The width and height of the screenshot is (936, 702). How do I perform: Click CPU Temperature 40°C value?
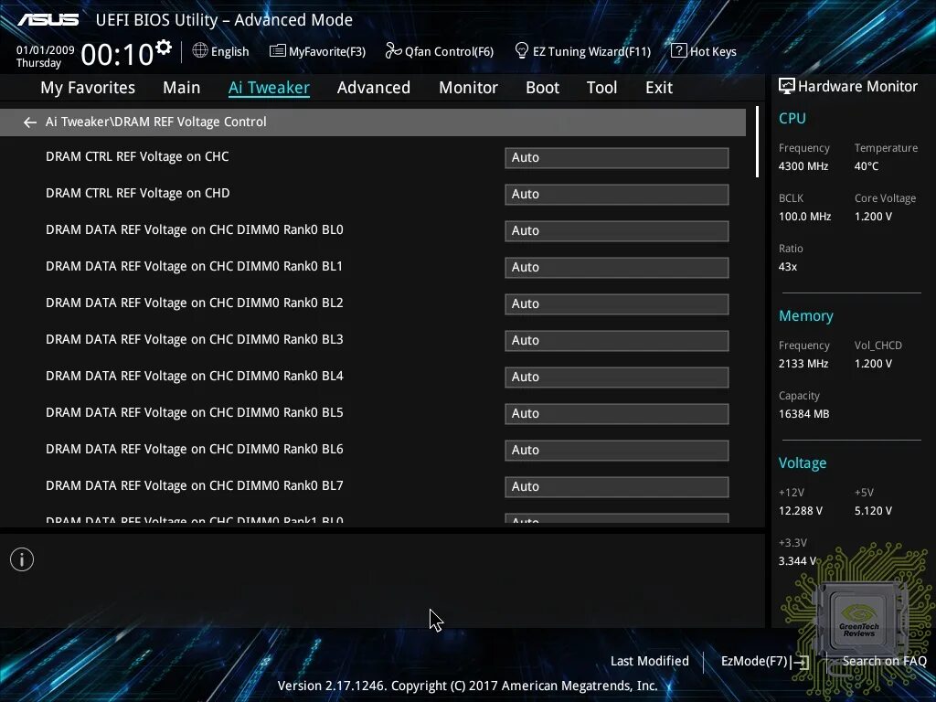tap(867, 166)
